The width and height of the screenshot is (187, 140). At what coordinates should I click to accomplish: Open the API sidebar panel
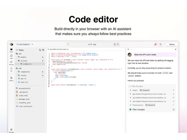click(11, 69)
